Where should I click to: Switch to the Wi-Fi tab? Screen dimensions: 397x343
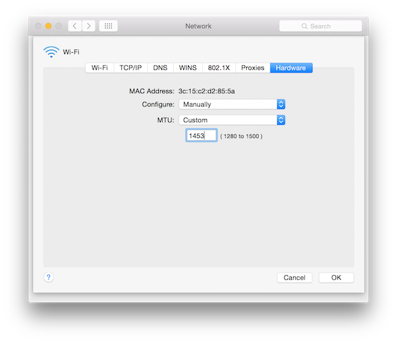pyautogui.click(x=99, y=67)
